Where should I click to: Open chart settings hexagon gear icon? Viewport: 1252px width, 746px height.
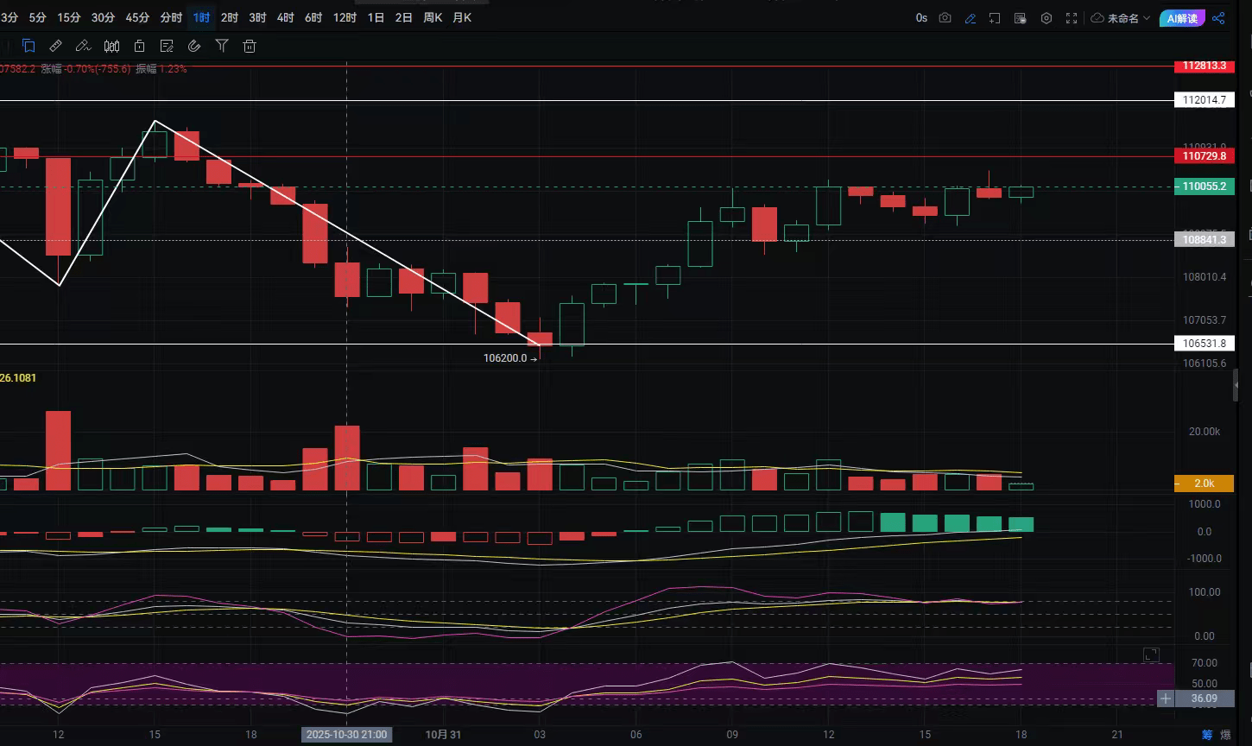[x=1046, y=18]
